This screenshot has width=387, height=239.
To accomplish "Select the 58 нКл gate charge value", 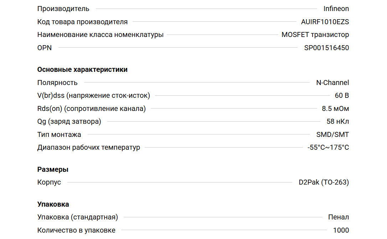I will point(337,122).
